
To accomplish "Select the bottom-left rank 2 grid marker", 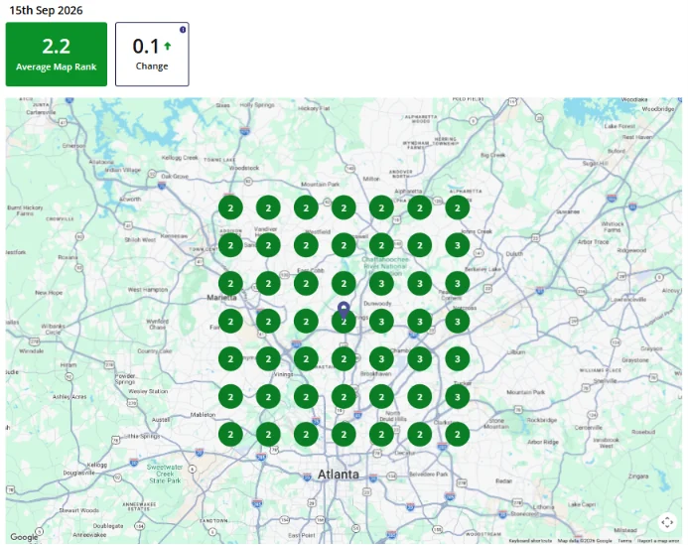I will click(230, 435).
